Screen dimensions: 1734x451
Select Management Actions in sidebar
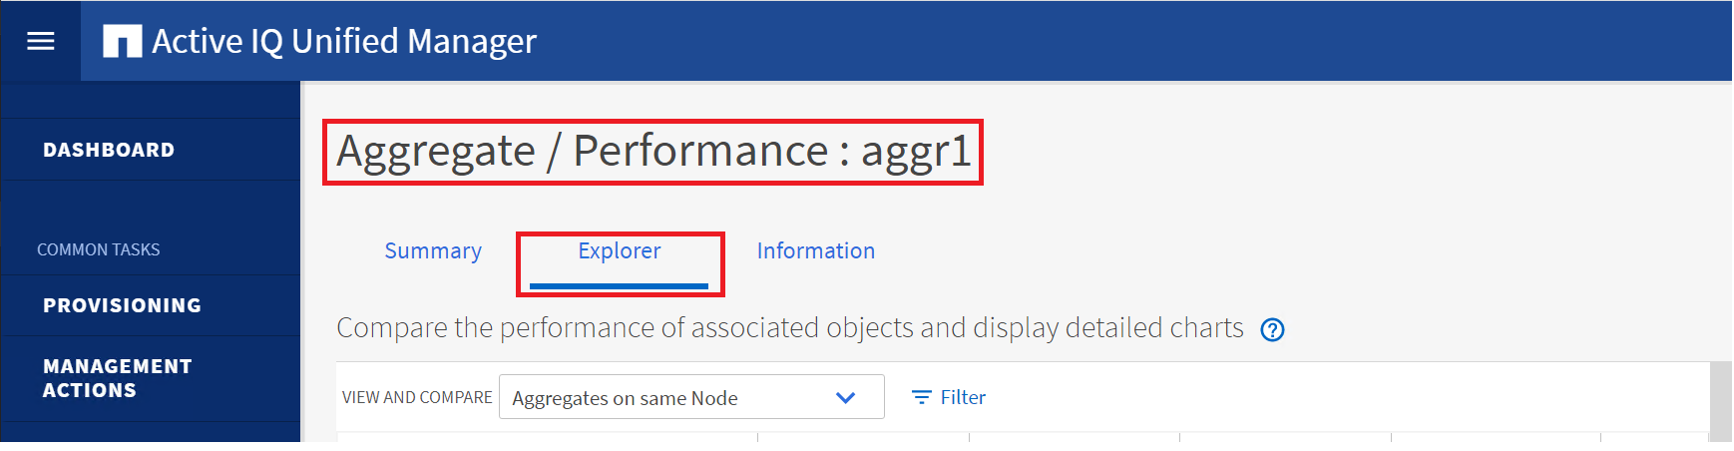(x=117, y=378)
